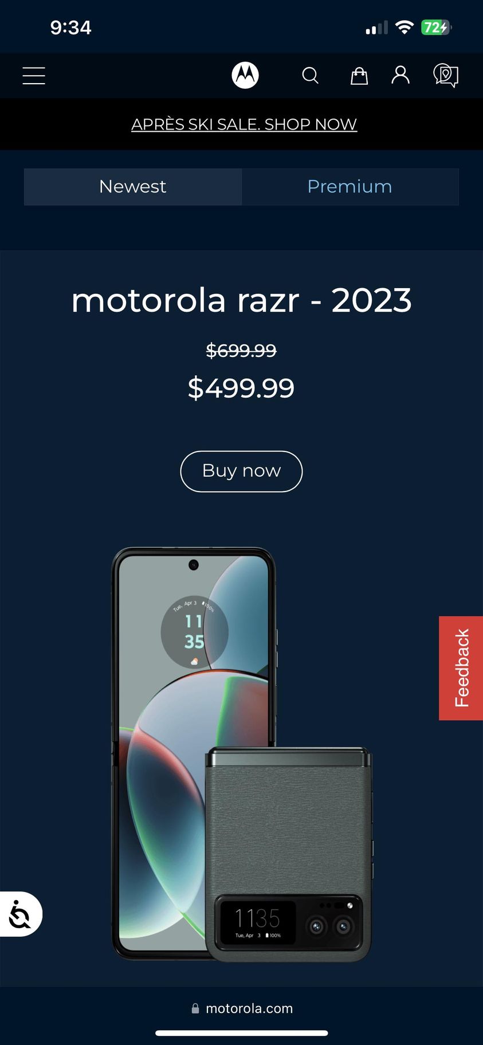Tap the folded razr phone image

[288, 854]
